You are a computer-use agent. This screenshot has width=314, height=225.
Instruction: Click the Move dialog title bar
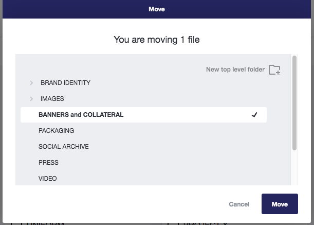(x=157, y=9)
